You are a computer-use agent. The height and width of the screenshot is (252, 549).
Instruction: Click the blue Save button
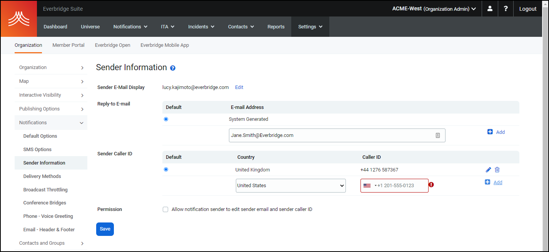[x=105, y=229]
